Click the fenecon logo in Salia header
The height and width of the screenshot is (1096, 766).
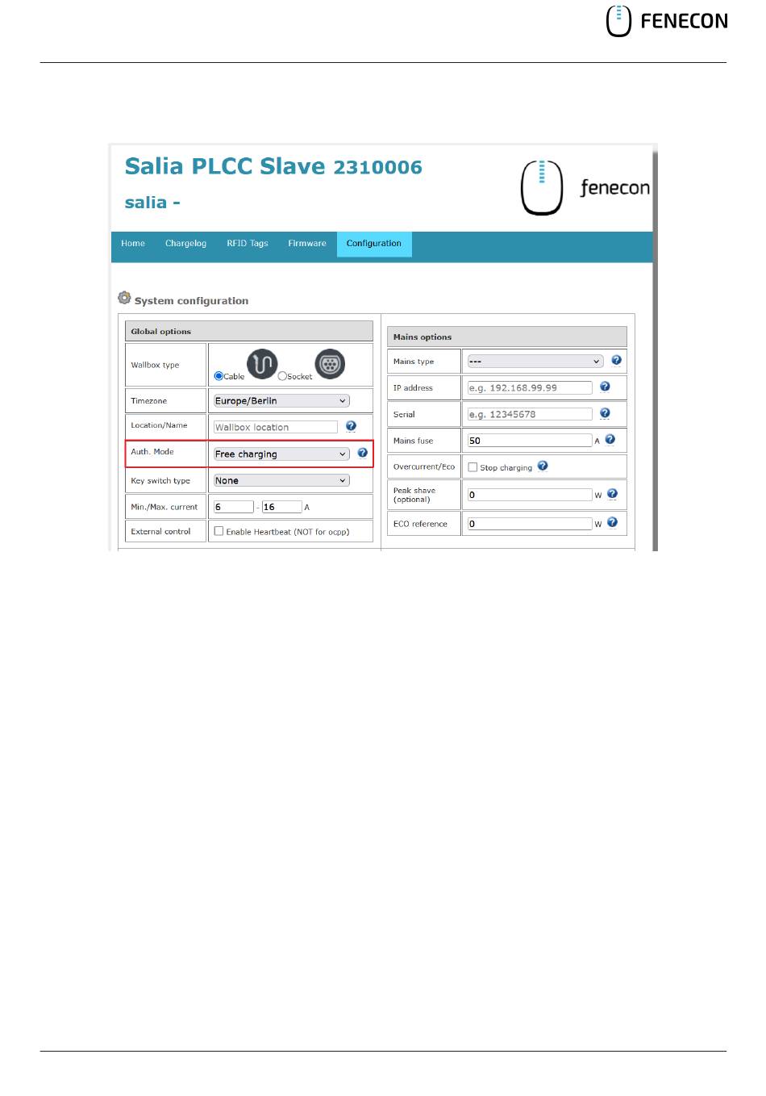point(585,187)
